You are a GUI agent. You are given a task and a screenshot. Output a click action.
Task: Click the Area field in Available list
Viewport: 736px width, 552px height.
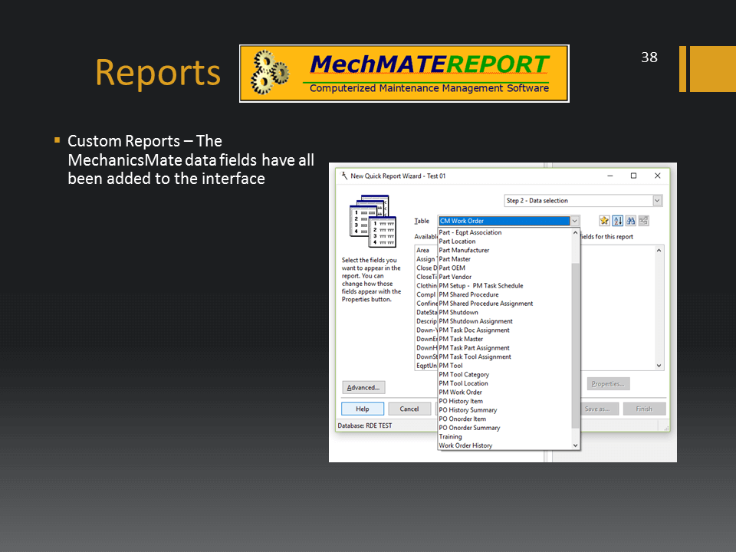423,250
